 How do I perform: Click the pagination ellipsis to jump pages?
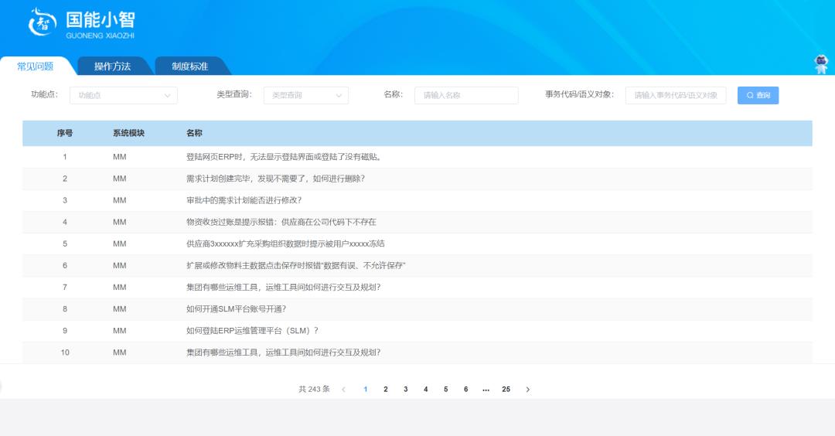click(486, 390)
